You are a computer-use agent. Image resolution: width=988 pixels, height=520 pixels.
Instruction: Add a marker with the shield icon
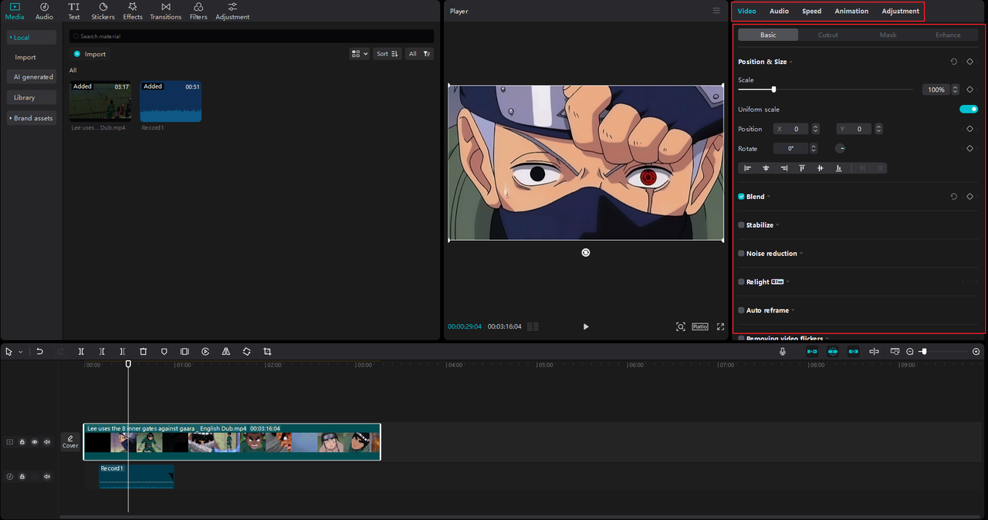pos(164,351)
